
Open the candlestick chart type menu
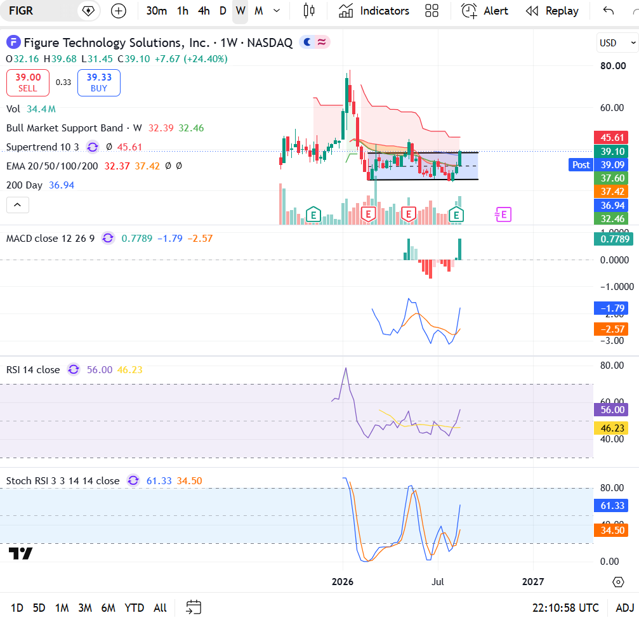[x=309, y=11]
